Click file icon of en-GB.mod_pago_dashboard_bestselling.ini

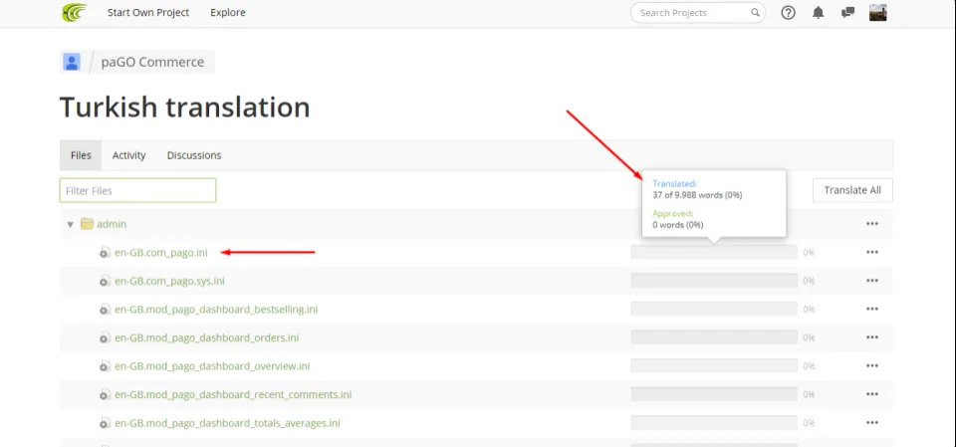click(x=106, y=310)
